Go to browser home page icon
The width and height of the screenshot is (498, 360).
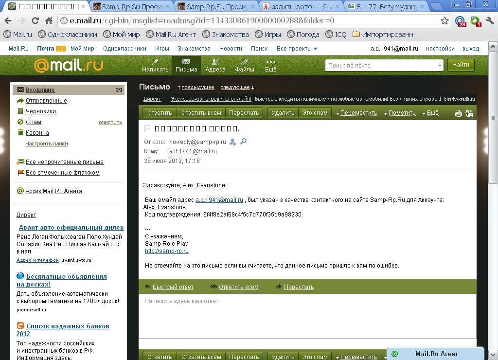click(49, 20)
